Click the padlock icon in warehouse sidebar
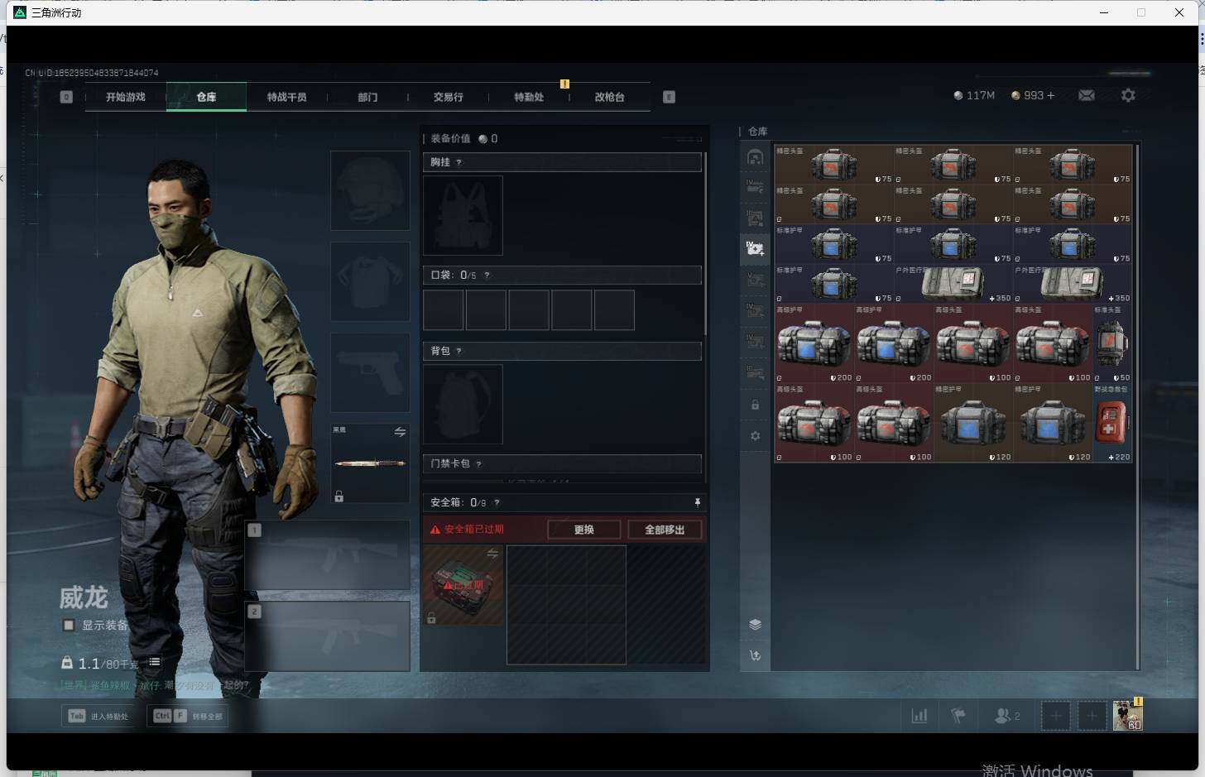1205x777 pixels. 755,405
